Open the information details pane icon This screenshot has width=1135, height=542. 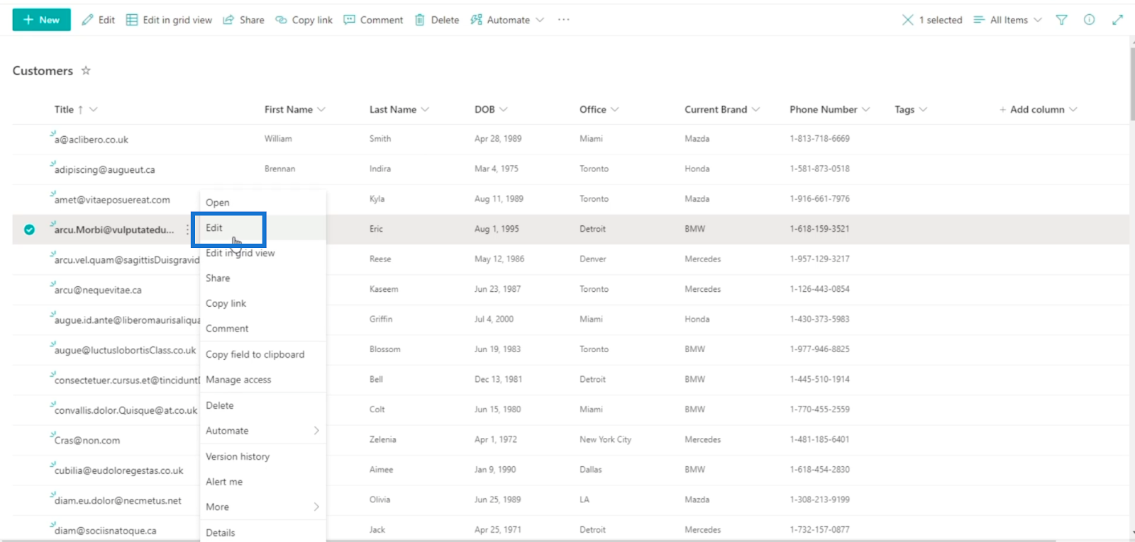1089,20
